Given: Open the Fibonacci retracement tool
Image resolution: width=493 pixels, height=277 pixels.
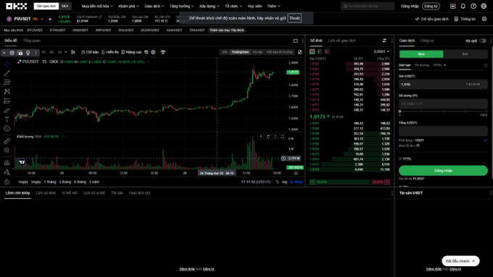Looking at the screenshot, I should coord(7,82).
